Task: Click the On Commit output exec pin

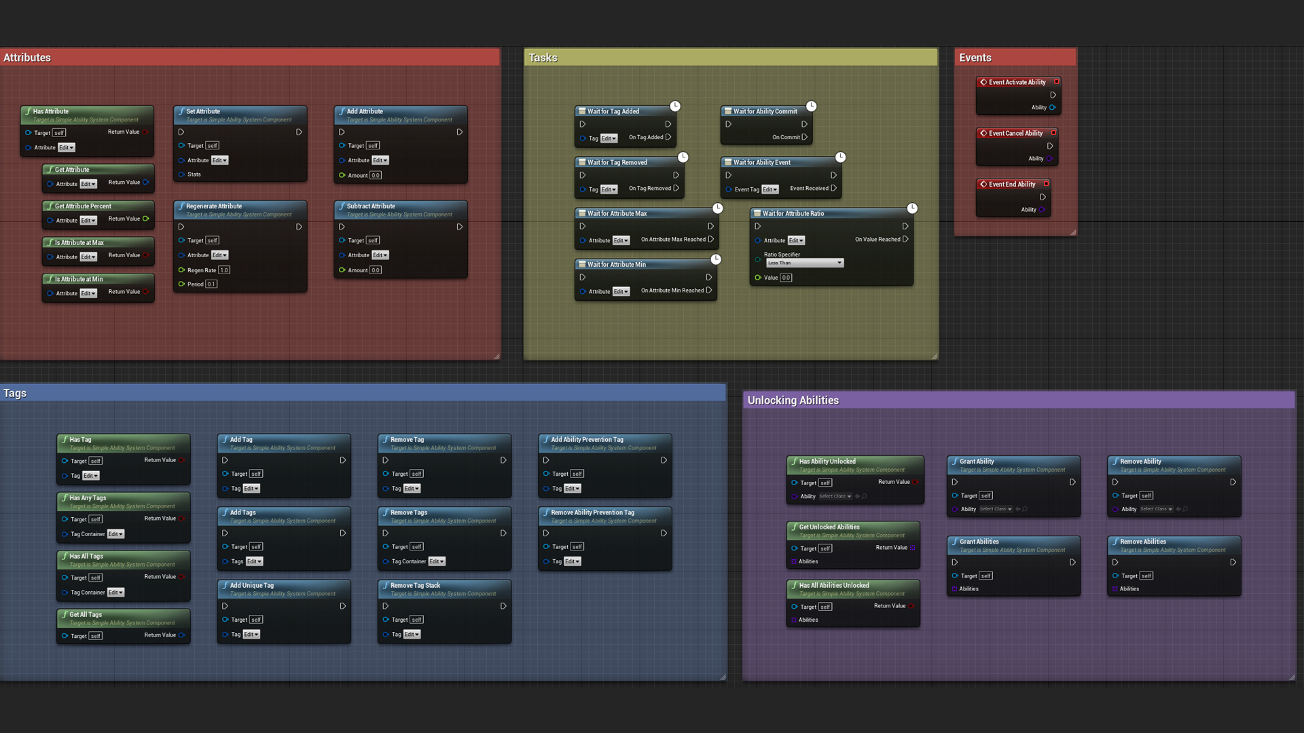Action: click(805, 137)
